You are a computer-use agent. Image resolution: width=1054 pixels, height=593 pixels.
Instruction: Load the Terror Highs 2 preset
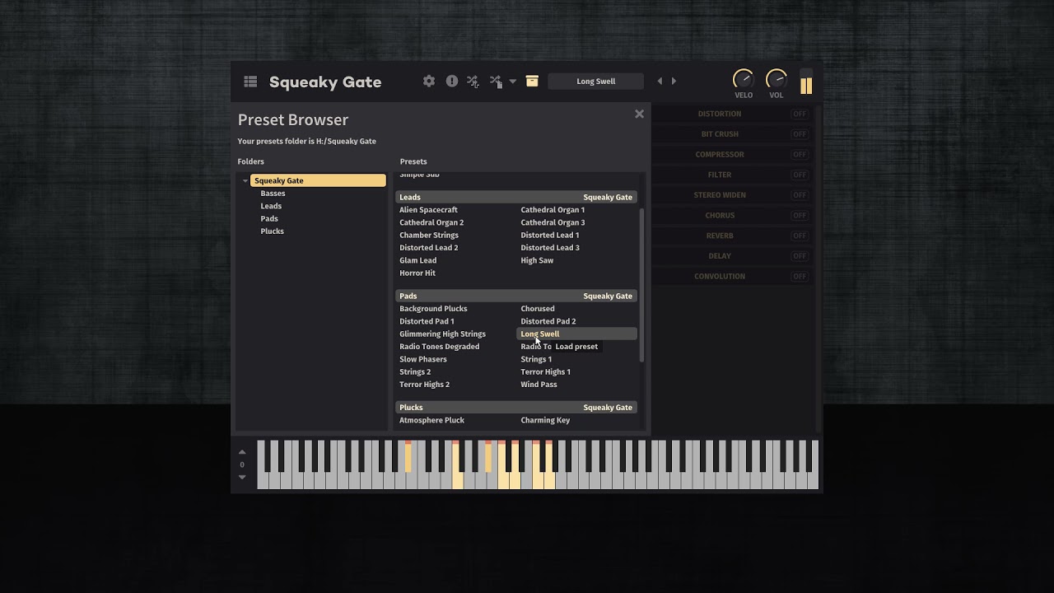click(x=424, y=385)
